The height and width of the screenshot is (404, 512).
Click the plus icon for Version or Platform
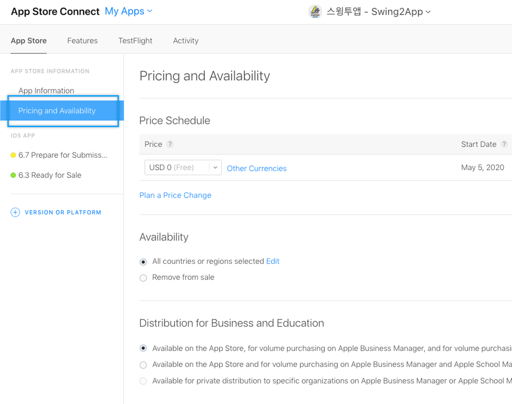(15, 212)
